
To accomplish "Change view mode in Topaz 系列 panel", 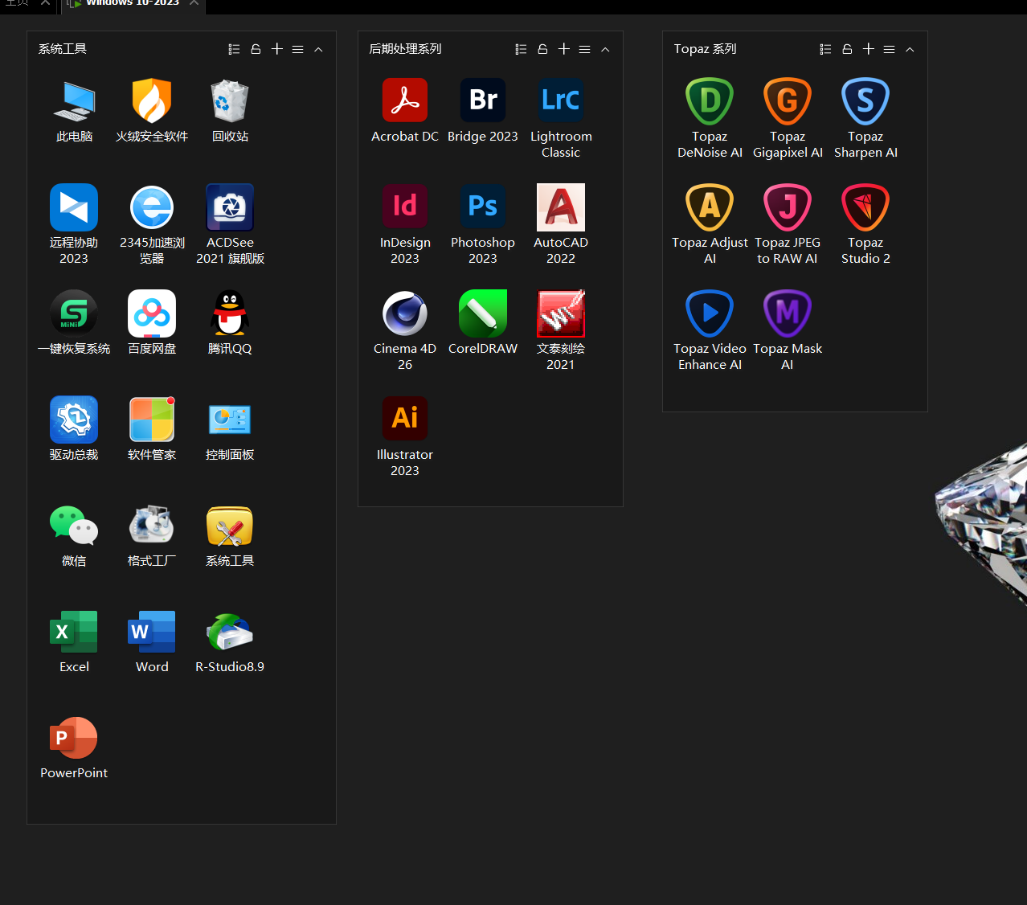I will click(825, 49).
